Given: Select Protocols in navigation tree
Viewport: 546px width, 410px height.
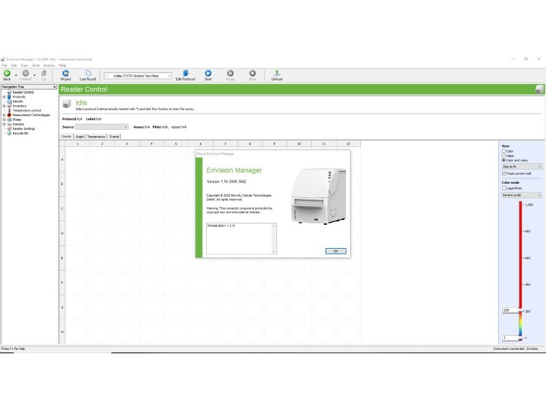Looking at the screenshot, I should [19, 97].
